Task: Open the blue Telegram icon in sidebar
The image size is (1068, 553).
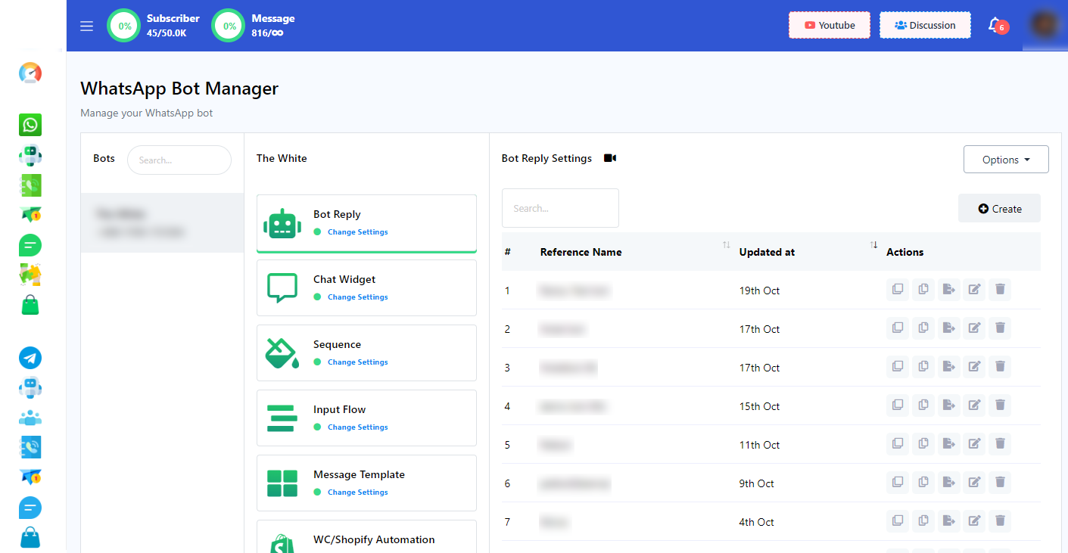Action: pos(30,358)
